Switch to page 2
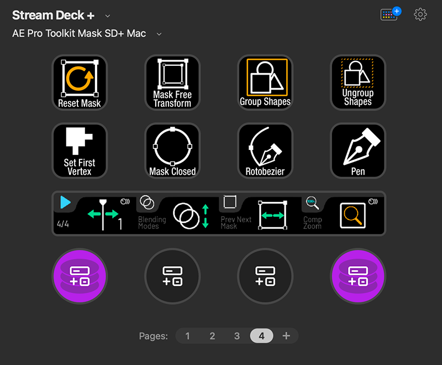Viewport: 442px width, 365px height. tap(212, 336)
